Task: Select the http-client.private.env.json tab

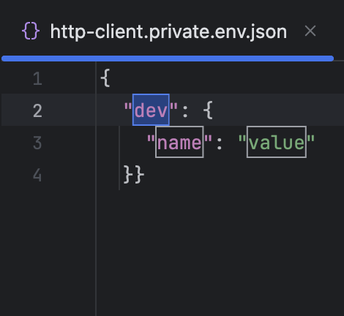Action: coord(168,31)
